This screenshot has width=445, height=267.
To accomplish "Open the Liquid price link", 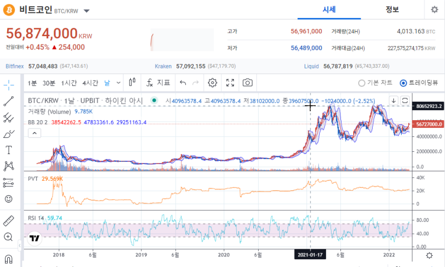I will point(311,66).
